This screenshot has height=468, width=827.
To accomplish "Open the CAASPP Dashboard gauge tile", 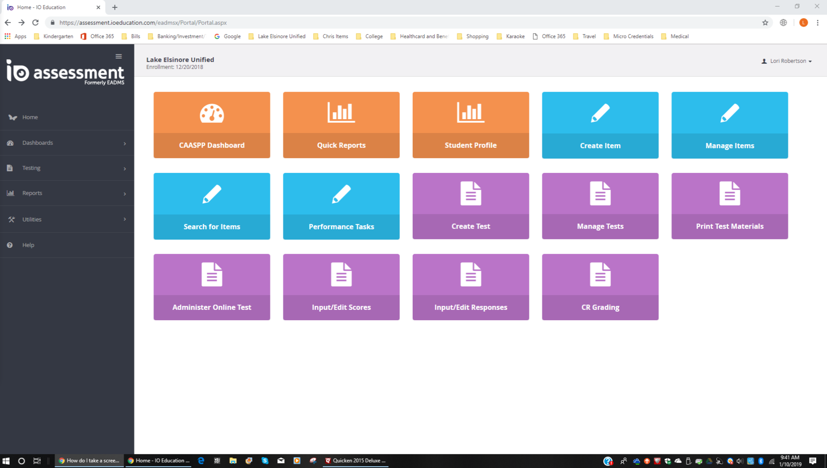I will 212,125.
